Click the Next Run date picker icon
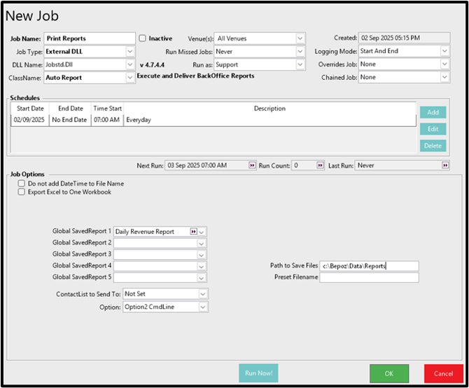Screen dimensions: 469x388 pos(252,165)
